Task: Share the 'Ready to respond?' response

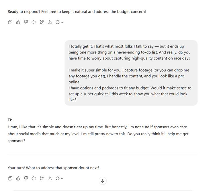Action: click(x=50, y=22)
